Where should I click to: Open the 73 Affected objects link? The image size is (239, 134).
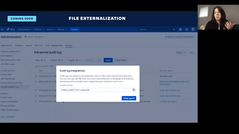[168, 101]
